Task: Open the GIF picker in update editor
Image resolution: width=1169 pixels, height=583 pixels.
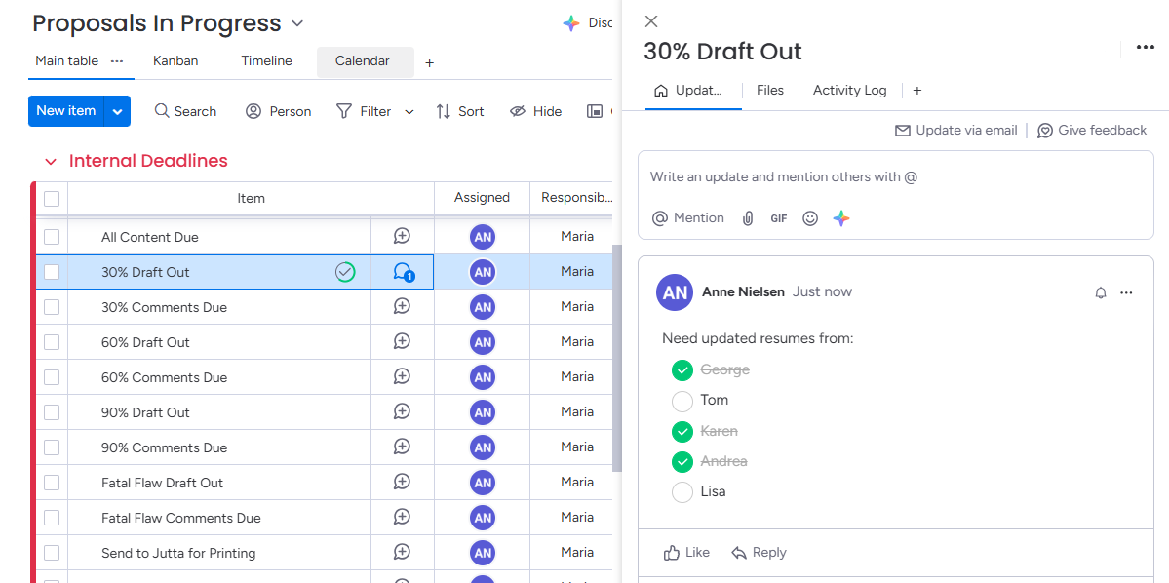Action: pos(778,218)
